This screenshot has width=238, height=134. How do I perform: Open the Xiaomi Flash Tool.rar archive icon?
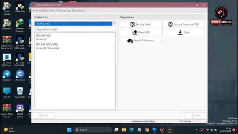coord(7,111)
